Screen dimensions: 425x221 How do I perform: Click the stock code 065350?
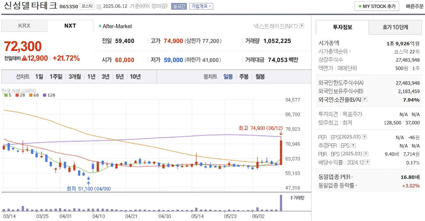coord(69,6)
